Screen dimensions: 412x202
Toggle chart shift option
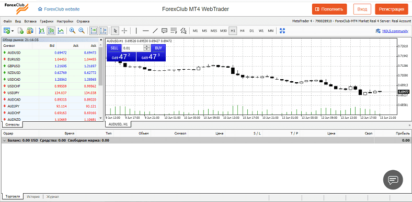coord(104,31)
